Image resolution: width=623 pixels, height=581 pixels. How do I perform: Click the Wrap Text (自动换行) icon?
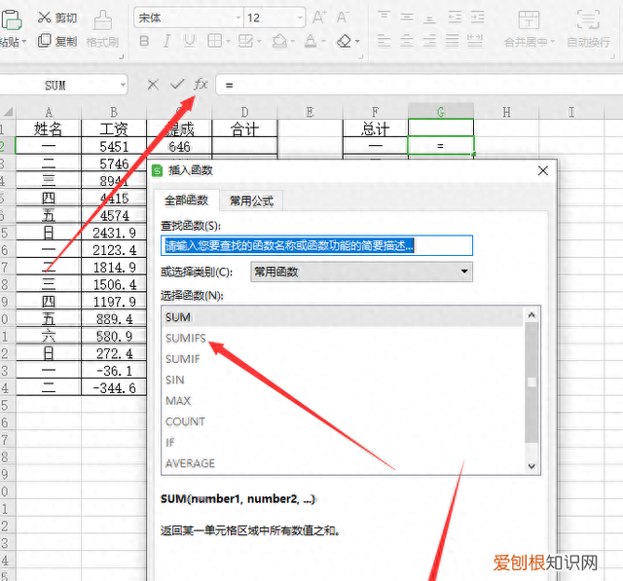588,19
